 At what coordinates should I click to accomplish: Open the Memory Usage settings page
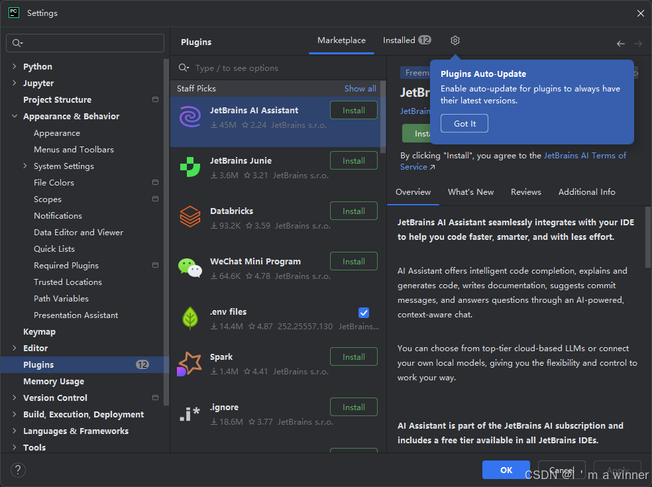click(x=54, y=382)
